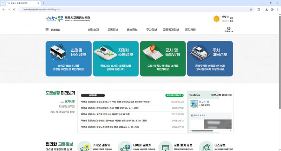This screenshot has height=151, width=281.
Task: Open notice about 낭만버스 시간표 변경
Action: [114, 120]
